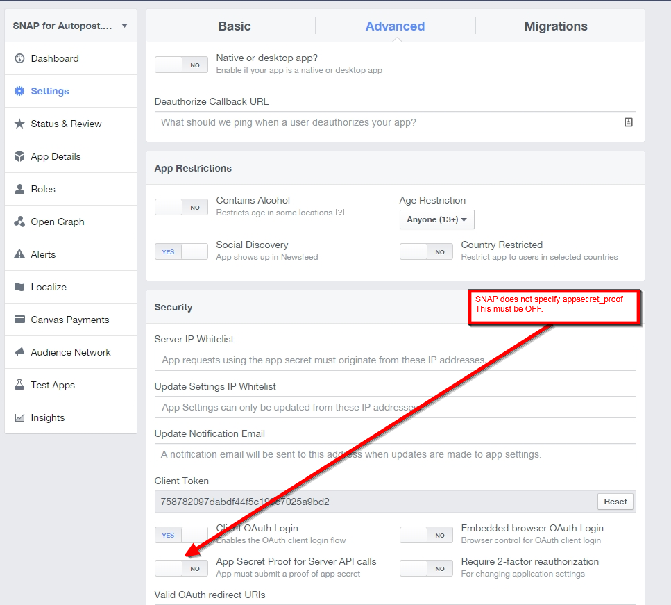Screen dimensions: 671x605
Task: Click the Roles person icon
Action: pos(19,189)
